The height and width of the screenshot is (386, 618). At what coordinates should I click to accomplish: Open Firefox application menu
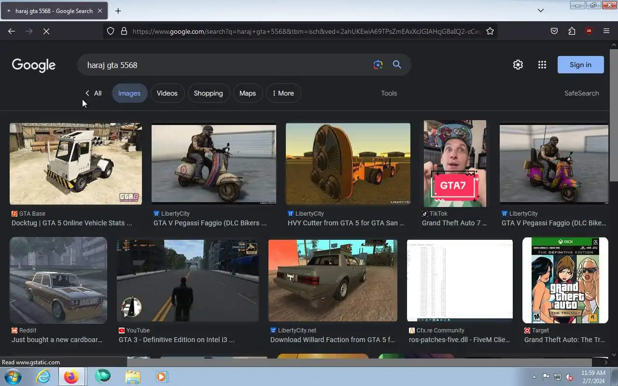click(606, 31)
